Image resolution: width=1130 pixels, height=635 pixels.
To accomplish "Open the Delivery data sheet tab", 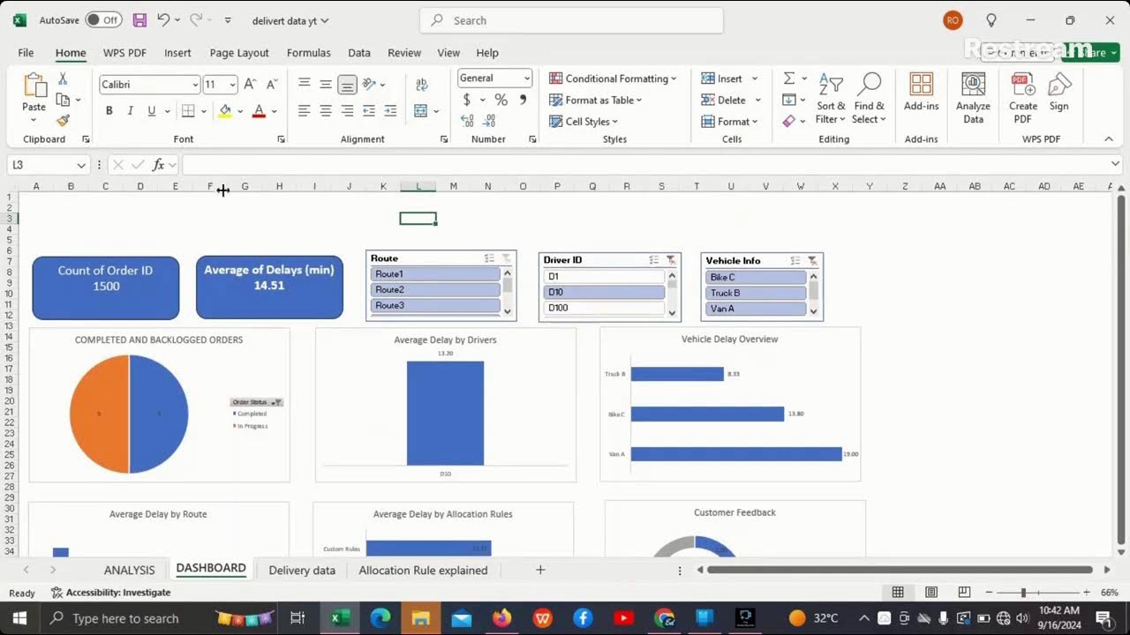I will 302,570.
